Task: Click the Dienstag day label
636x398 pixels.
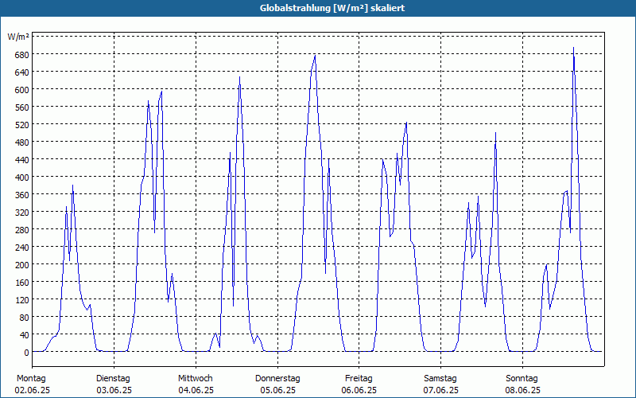Action: (x=113, y=379)
